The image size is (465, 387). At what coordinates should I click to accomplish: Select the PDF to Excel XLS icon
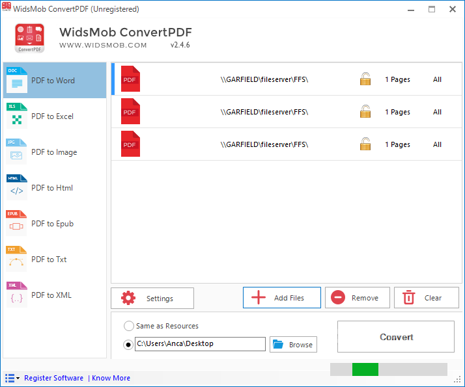coord(17,116)
